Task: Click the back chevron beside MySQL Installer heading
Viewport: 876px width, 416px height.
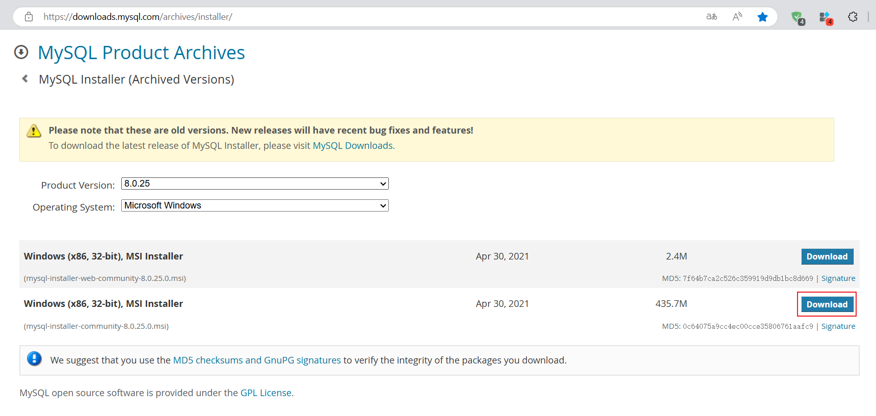Action: (25, 79)
